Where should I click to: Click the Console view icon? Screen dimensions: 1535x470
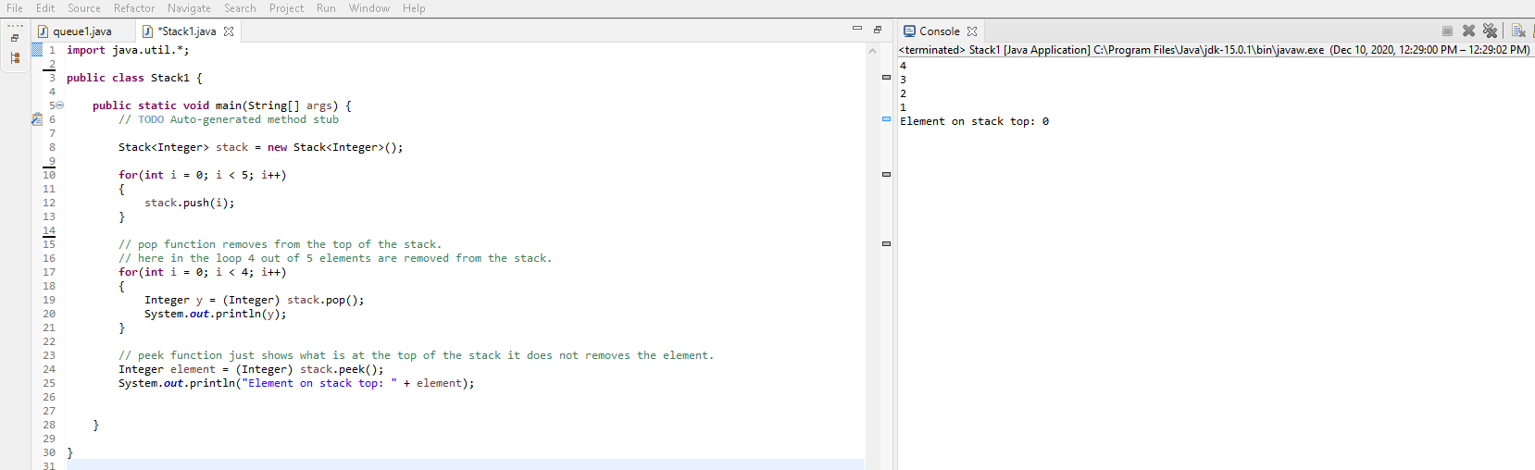pyautogui.click(x=909, y=31)
